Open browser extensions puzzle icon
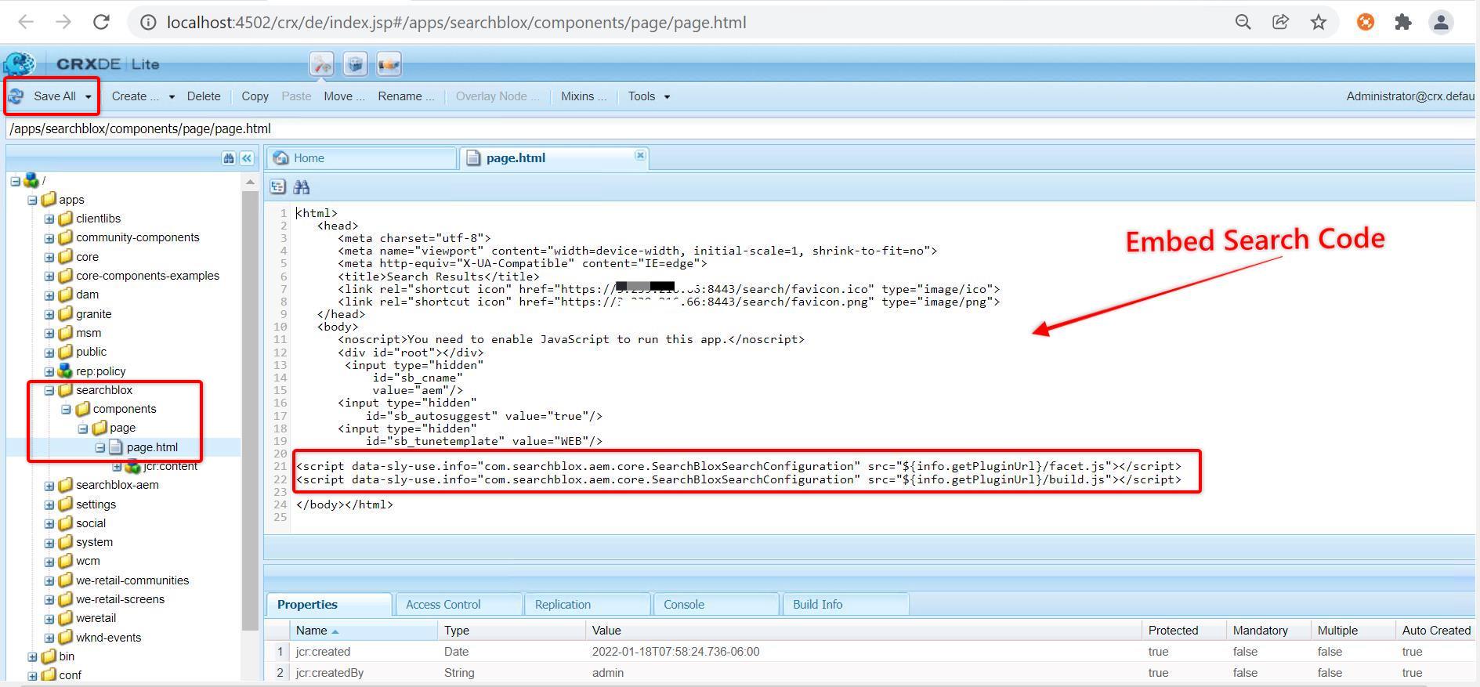1480x687 pixels. [1403, 23]
